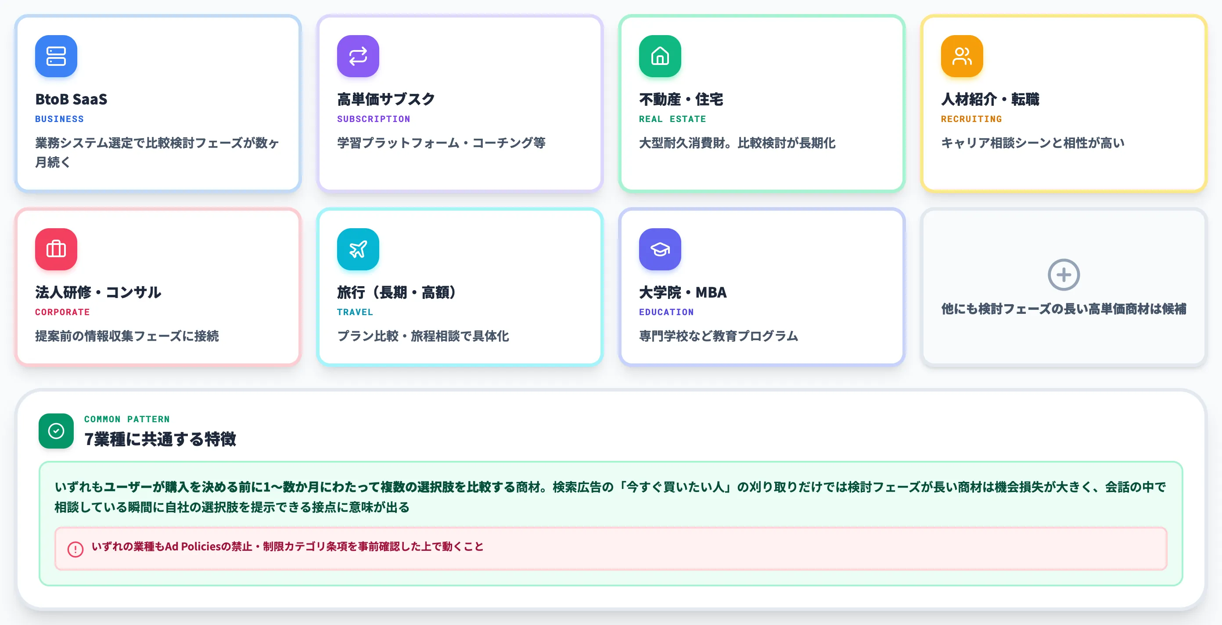Click the red exclamation warning icon
Viewport: 1222px width, 625px height.
pos(75,549)
